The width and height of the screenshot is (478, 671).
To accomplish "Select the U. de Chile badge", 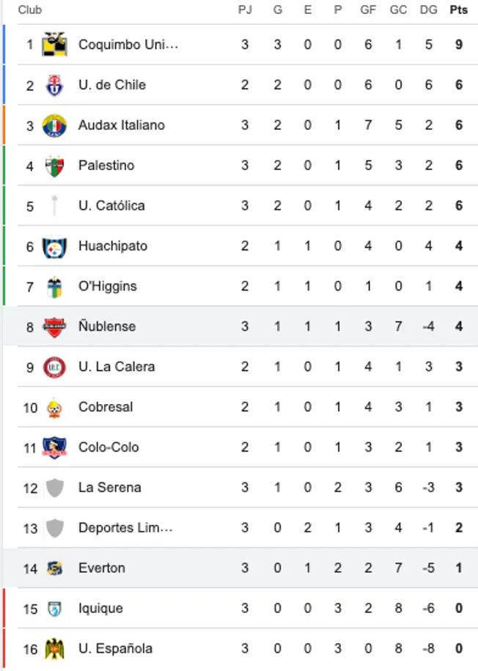I will click(51, 84).
